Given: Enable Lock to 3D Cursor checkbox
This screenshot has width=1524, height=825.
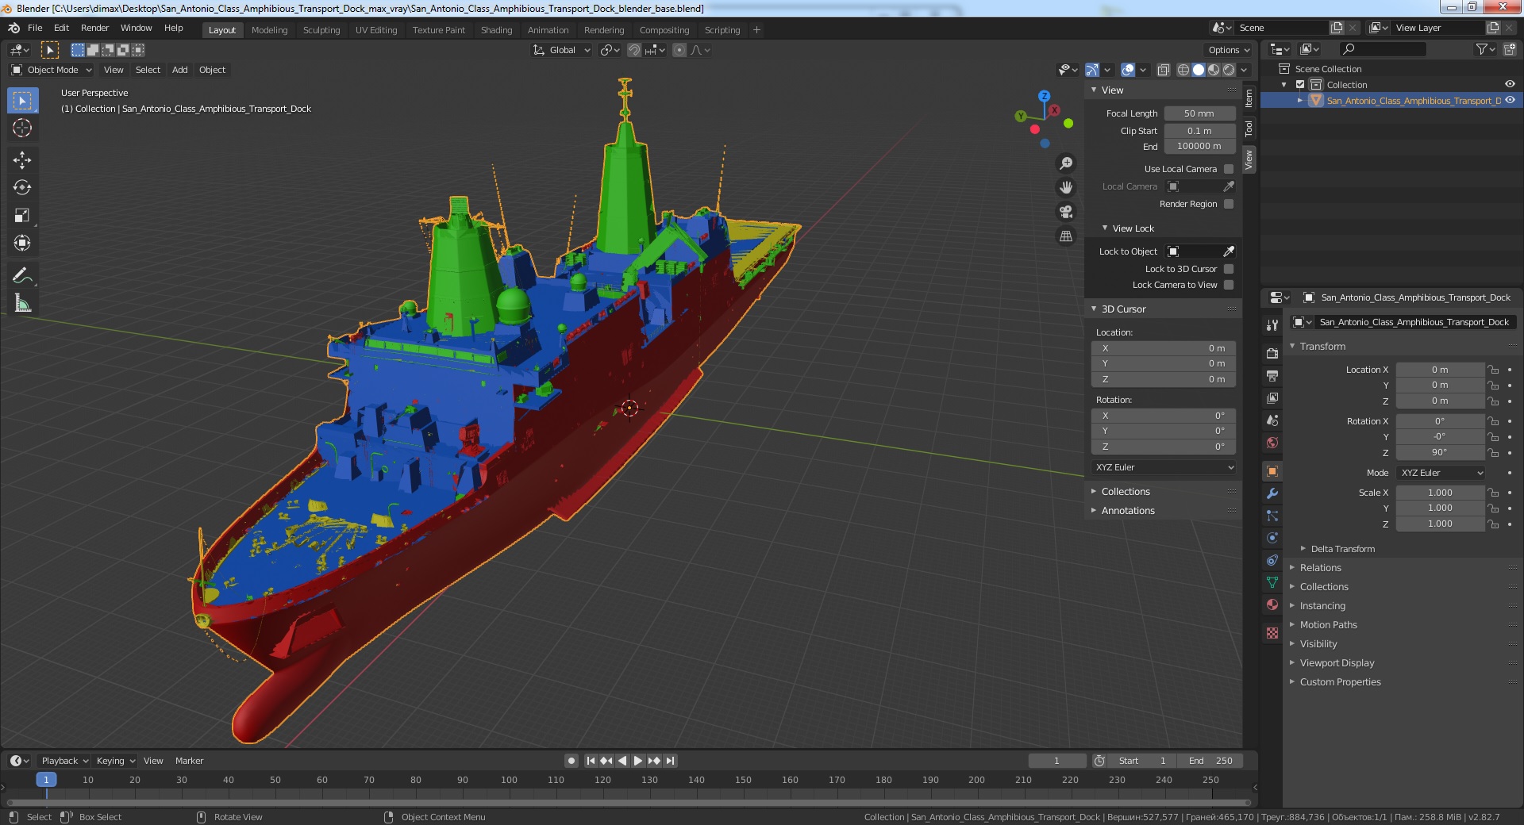Looking at the screenshot, I should pos(1229,269).
